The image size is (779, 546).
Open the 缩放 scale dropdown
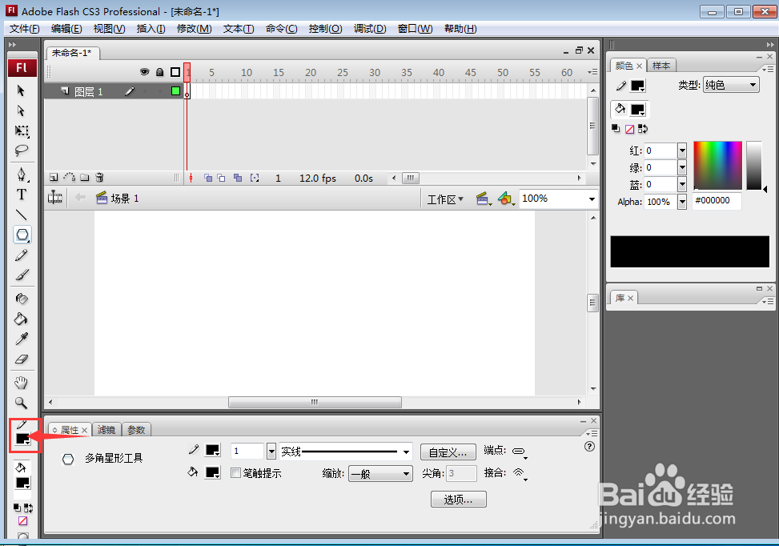coord(380,473)
